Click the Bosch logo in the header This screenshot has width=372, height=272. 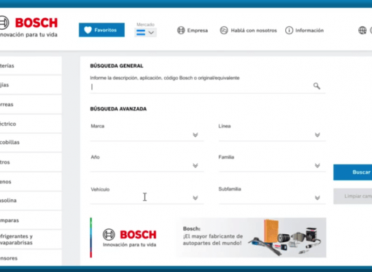pos(28,27)
